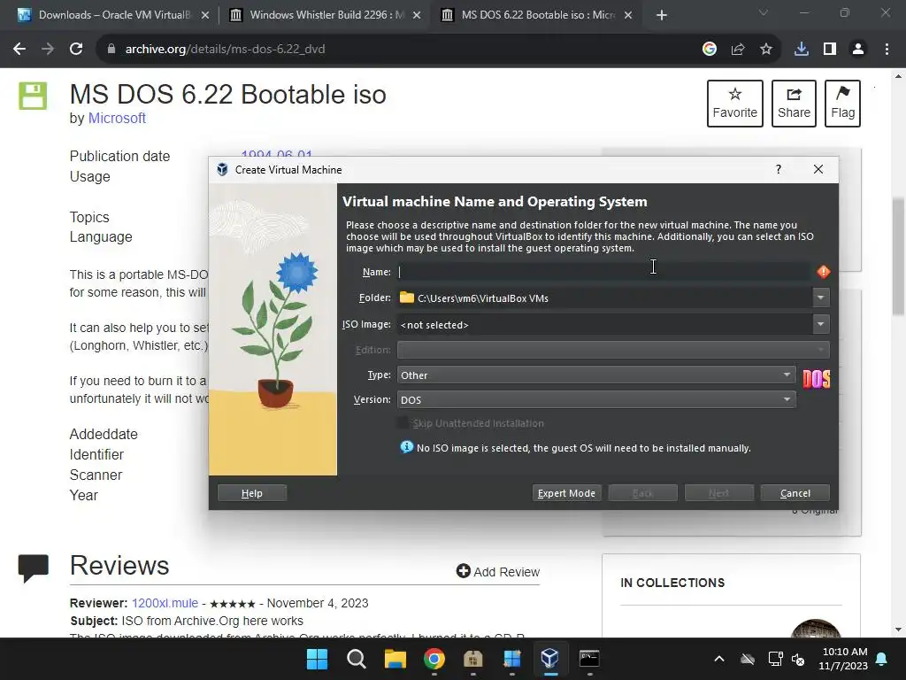Click the browser back arrow
The height and width of the screenshot is (680, 906).
pyautogui.click(x=19, y=50)
